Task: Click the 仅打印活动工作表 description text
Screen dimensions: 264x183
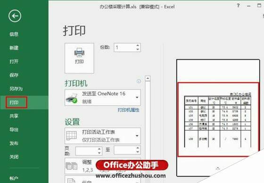Action: pos(101,140)
